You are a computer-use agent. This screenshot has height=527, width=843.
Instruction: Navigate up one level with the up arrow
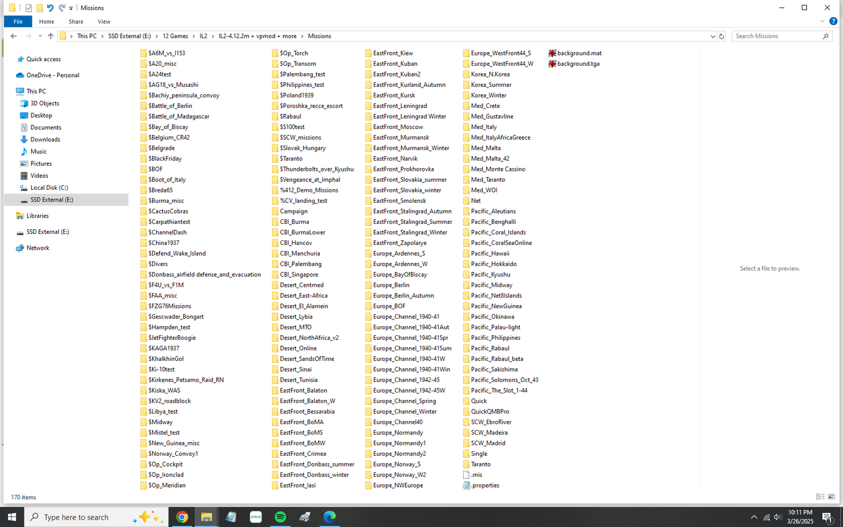(50, 36)
